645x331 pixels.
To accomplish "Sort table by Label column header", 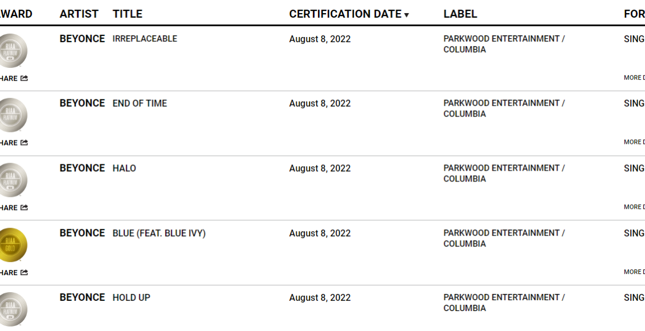I will 460,14.
